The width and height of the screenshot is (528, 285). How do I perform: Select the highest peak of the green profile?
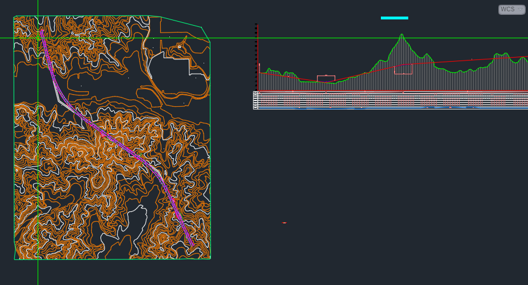(402, 35)
